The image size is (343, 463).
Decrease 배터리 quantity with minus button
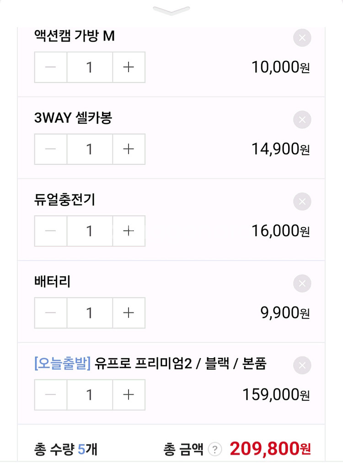click(x=51, y=313)
